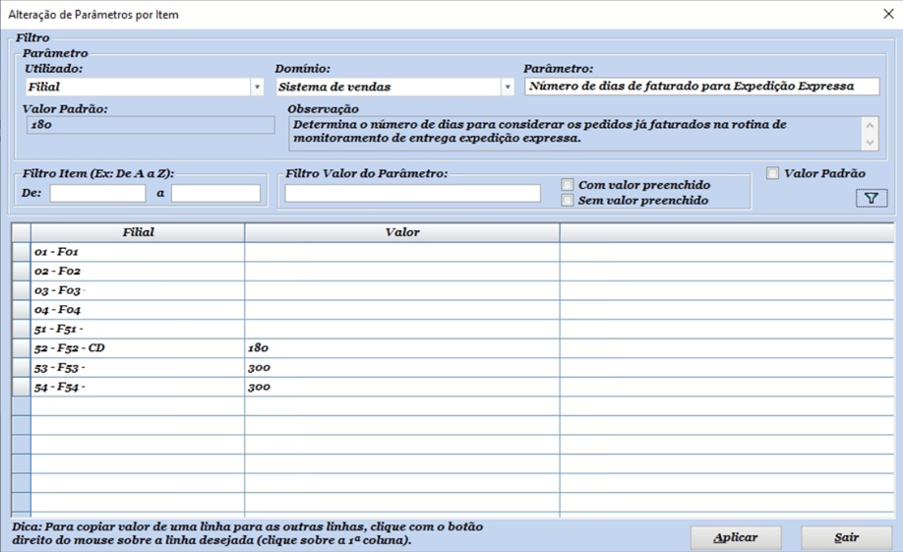Viewport: 903px width, 552px height.
Task: Click the Valor cell for 53 - F53
Action: coord(401,368)
